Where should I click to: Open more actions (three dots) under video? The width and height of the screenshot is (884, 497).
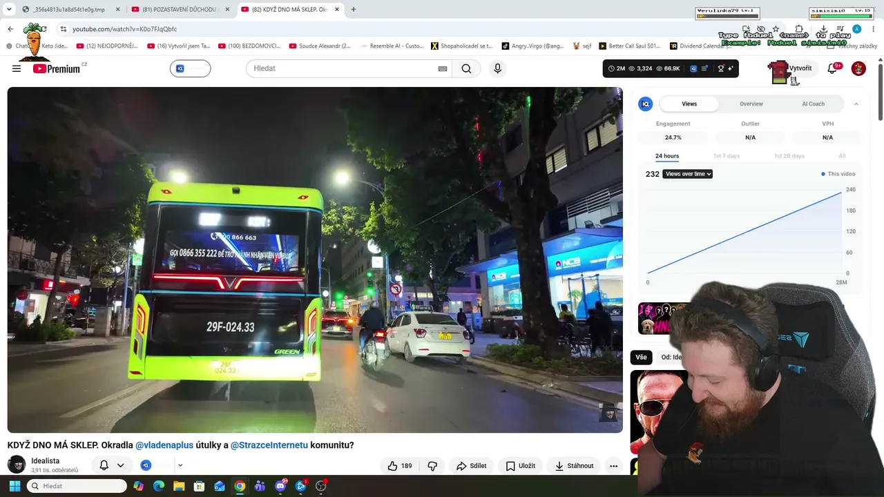613,466
